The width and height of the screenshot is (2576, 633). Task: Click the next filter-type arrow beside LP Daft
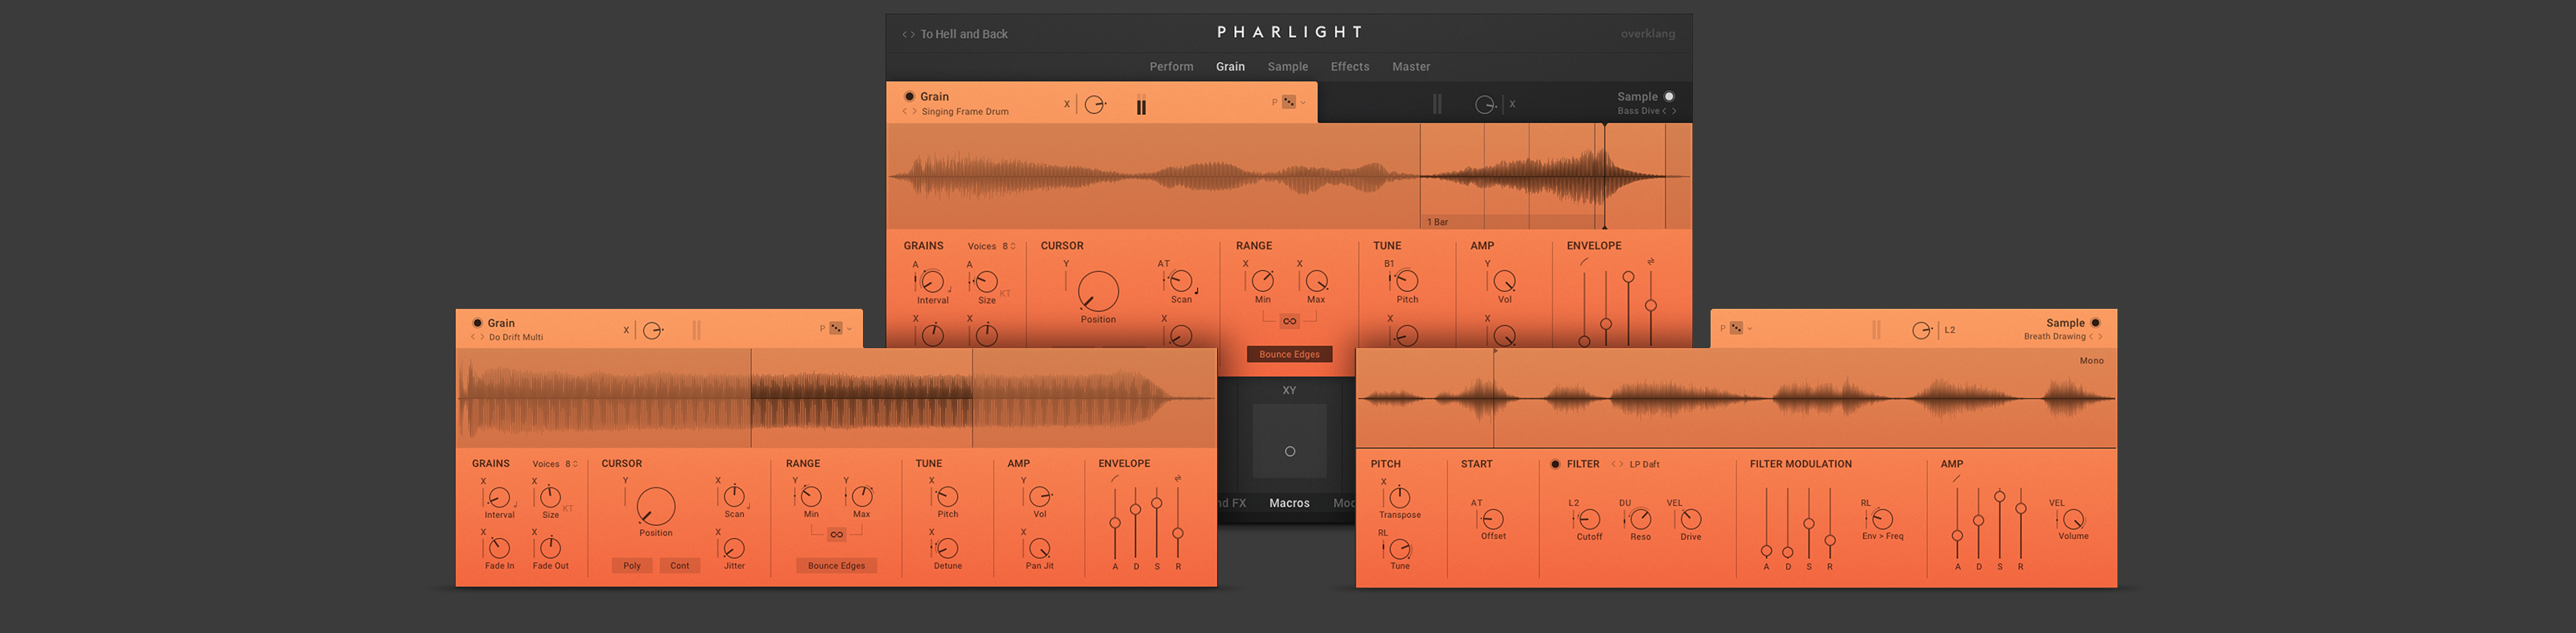tap(1621, 464)
